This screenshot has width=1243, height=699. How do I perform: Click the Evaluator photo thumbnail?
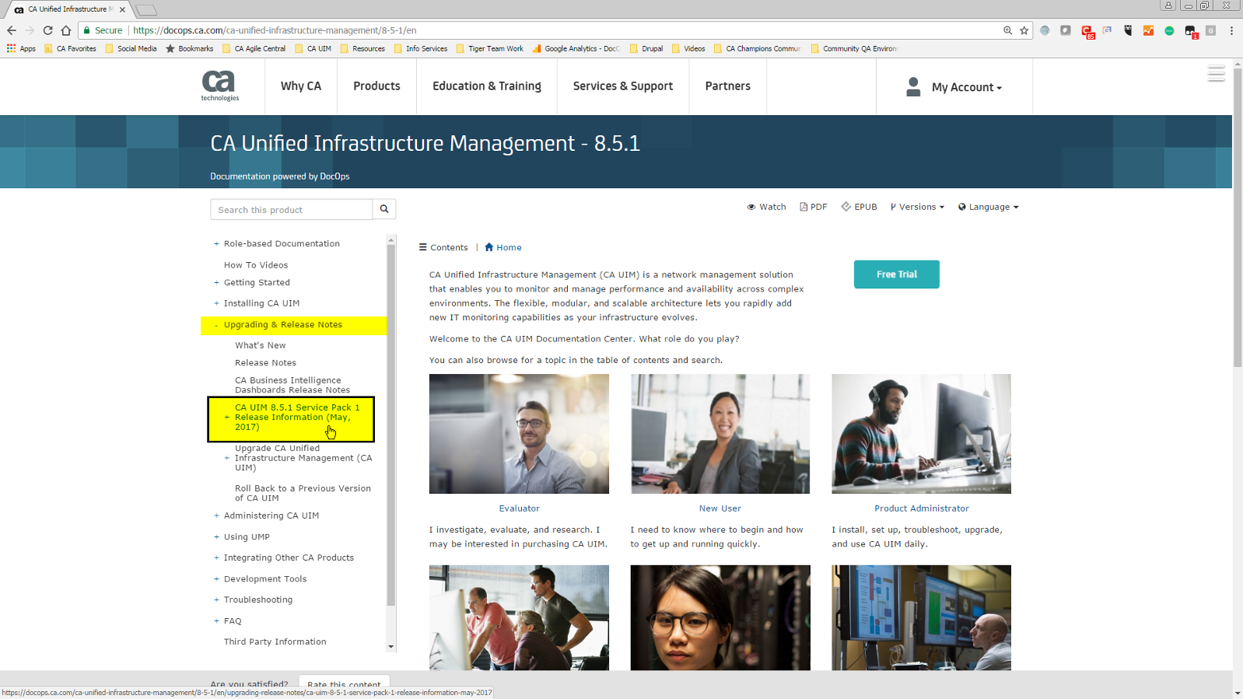[x=519, y=434]
